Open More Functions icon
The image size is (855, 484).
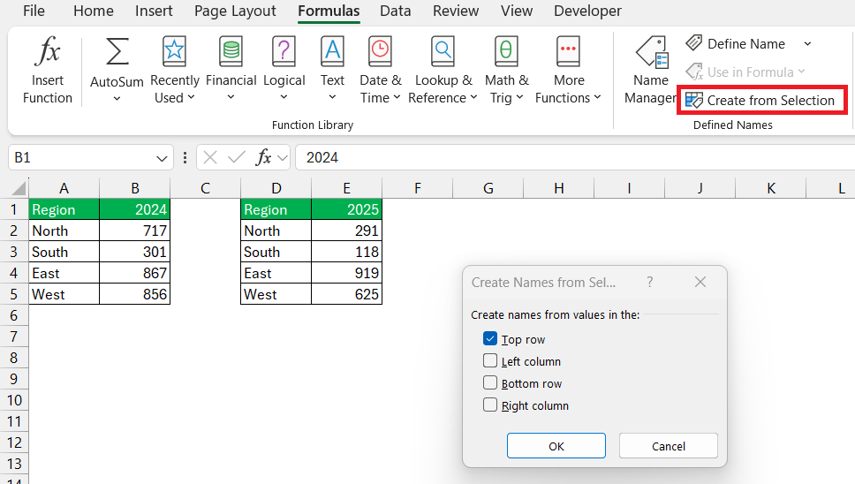568,52
